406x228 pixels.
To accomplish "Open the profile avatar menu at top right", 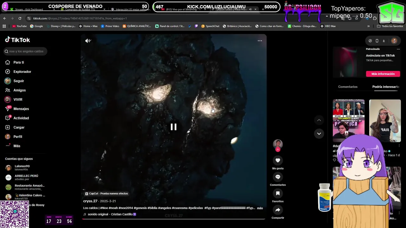I will (394, 41).
